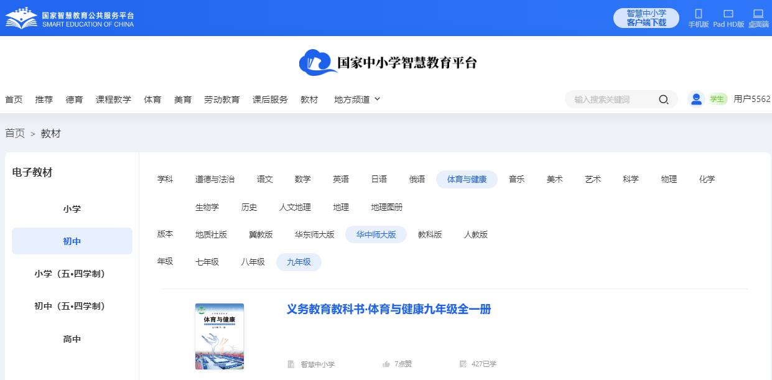The width and height of the screenshot is (772, 380).
Task: Click the 学生 role badge
Action: tap(717, 99)
